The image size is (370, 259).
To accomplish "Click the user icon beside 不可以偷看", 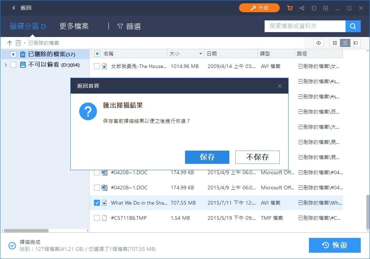I will (x=23, y=65).
